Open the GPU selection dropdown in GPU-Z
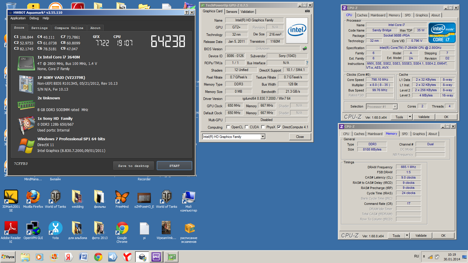Image resolution: width=468 pixels, height=263 pixels. coord(263,136)
